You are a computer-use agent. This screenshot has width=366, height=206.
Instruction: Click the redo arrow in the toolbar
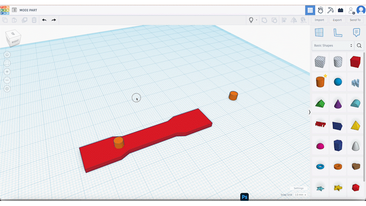pos(54,20)
